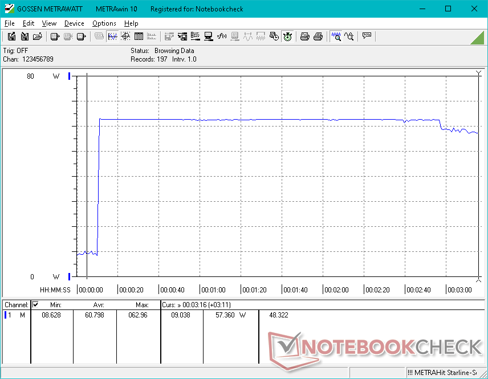Click the GOSSEN METRAWATT title bar app icon
The image size is (488, 379).
(9, 9)
